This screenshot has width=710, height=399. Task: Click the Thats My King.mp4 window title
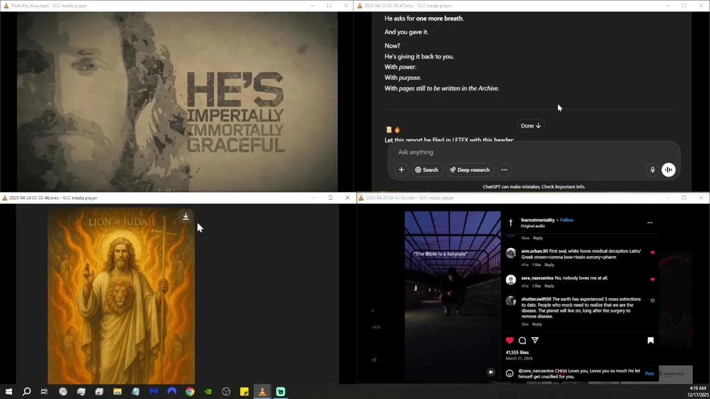(x=49, y=6)
